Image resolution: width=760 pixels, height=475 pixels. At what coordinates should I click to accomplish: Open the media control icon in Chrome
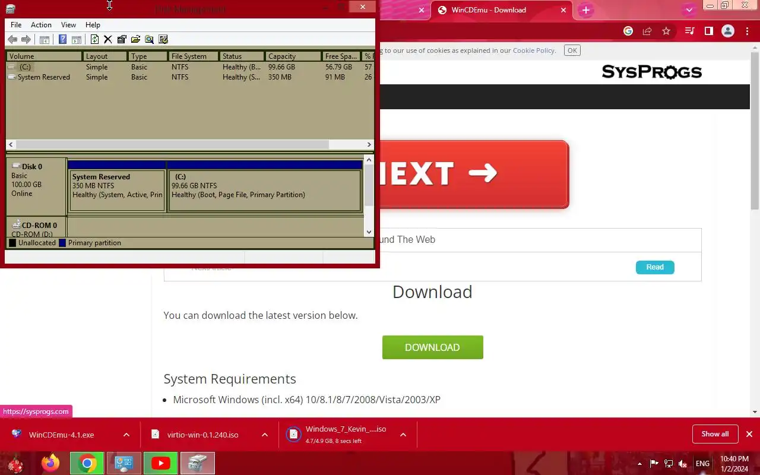click(689, 31)
